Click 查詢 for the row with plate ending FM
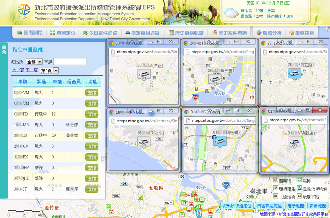The height and width of the screenshot is (218, 330). 92,168
